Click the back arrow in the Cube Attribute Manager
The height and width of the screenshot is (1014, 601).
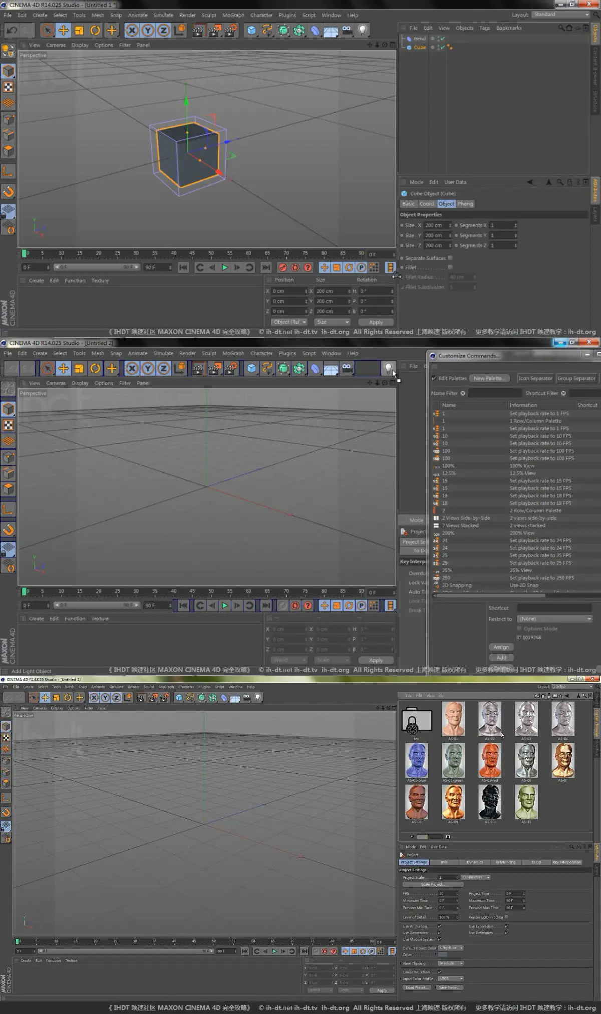530,182
